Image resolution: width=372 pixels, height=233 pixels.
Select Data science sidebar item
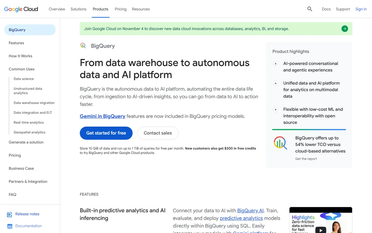[x=23, y=79]
